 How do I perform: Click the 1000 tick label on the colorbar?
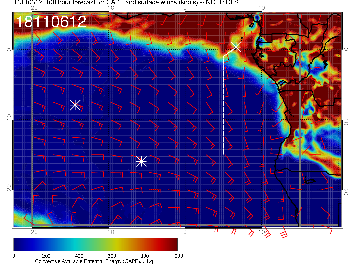[x=177, y=256]
